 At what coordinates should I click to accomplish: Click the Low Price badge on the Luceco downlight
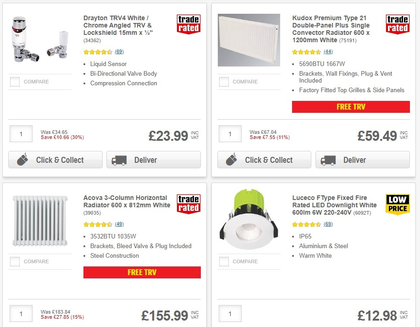(x=397, y=202)
